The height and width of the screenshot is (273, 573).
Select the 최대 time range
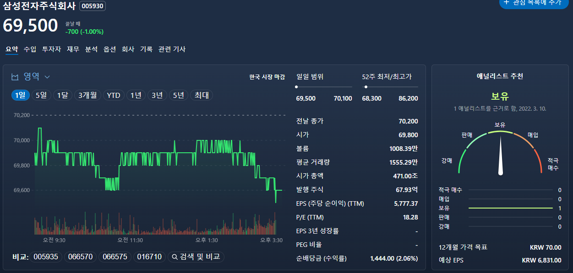coord(202,95)
